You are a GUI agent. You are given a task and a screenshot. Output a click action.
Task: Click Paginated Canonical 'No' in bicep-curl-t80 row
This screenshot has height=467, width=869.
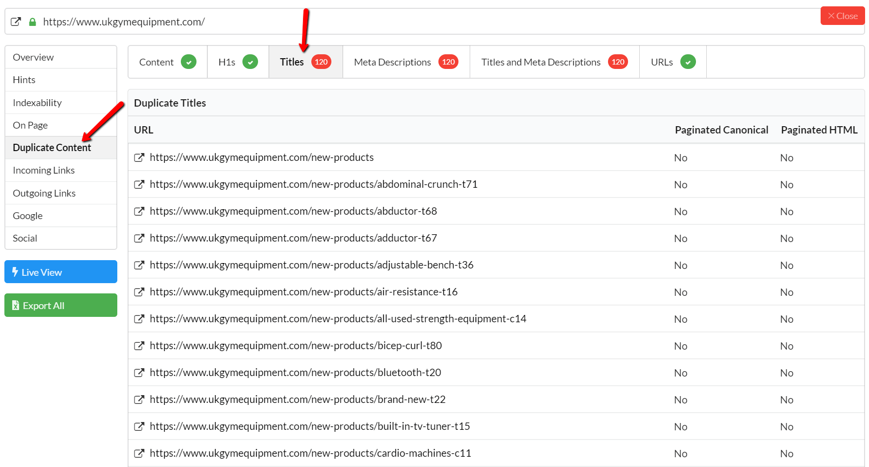click(x=680, y=346)
